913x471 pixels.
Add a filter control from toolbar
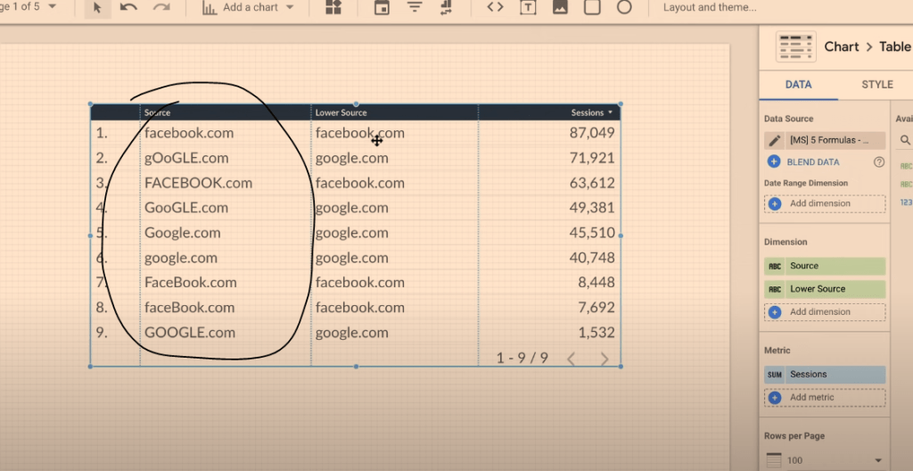tap(415, 8)
